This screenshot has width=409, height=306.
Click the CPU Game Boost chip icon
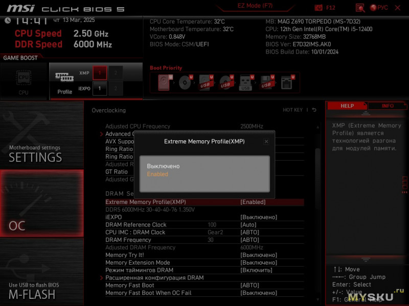[24, 78]
